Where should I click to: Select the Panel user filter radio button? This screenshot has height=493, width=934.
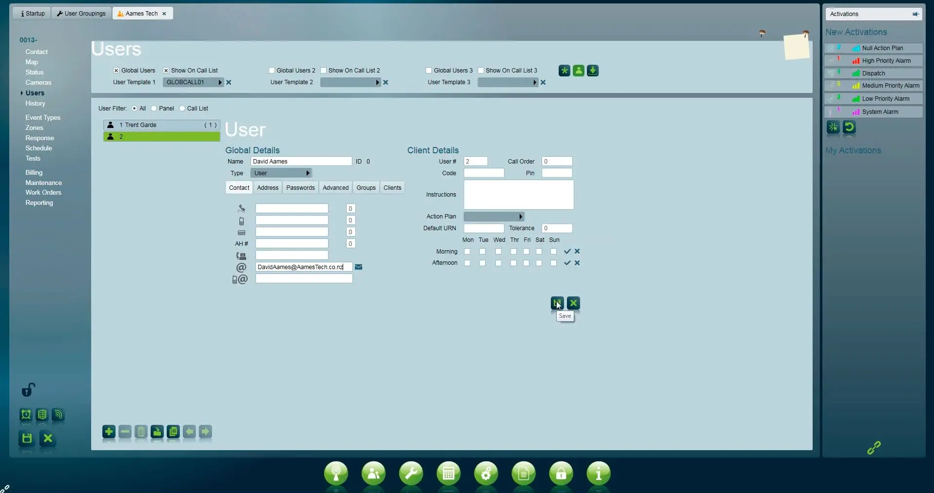(x=154, y=109)
